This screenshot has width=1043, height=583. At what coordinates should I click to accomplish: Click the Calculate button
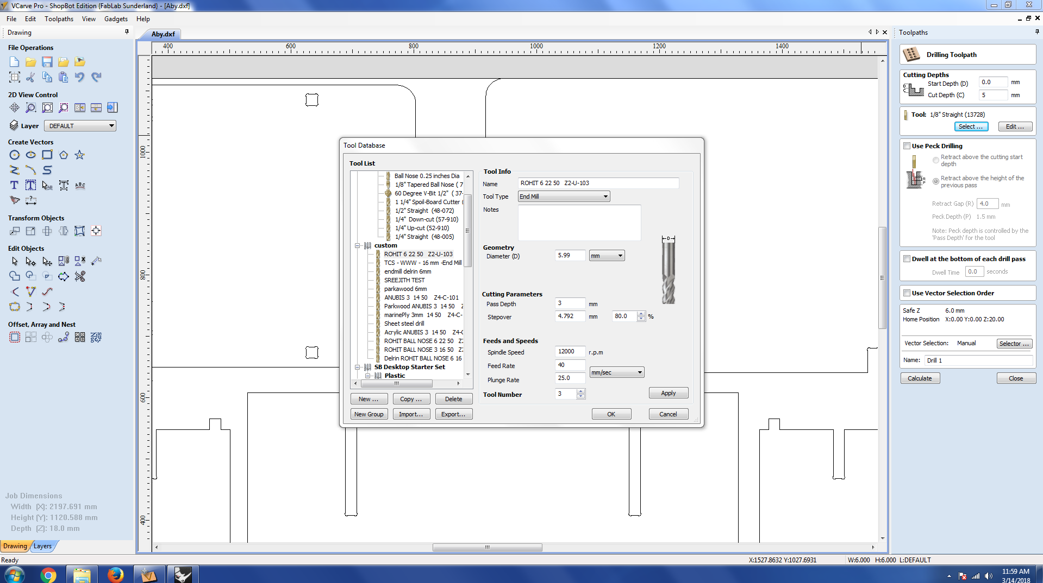click(x=920, y=378)
